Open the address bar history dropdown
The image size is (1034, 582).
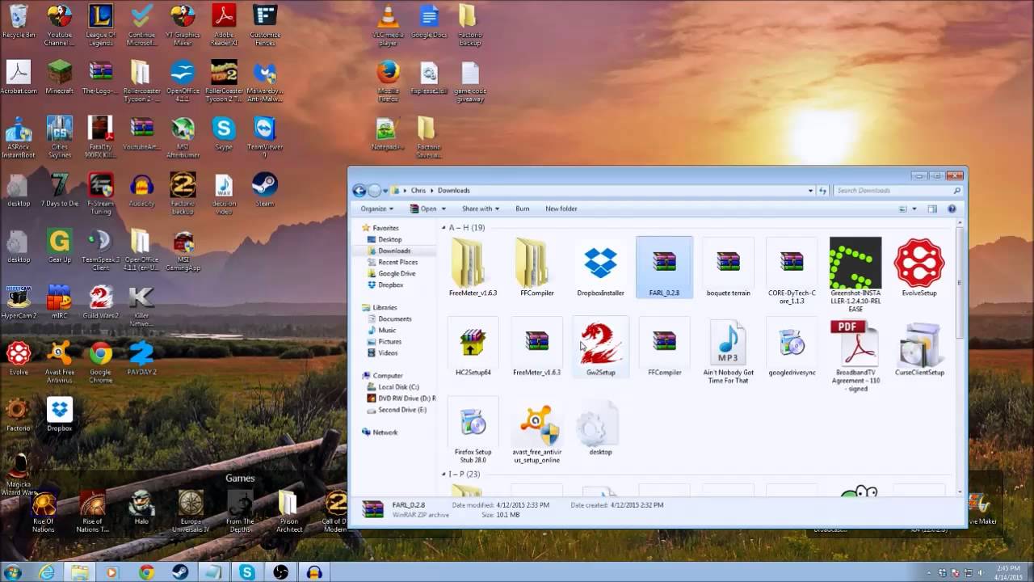[x=810, y=191]
